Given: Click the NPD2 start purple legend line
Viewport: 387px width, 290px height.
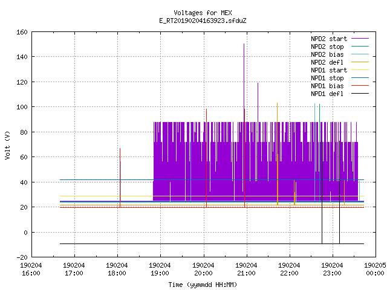Looking at the screenshot, I should (360, 39).
